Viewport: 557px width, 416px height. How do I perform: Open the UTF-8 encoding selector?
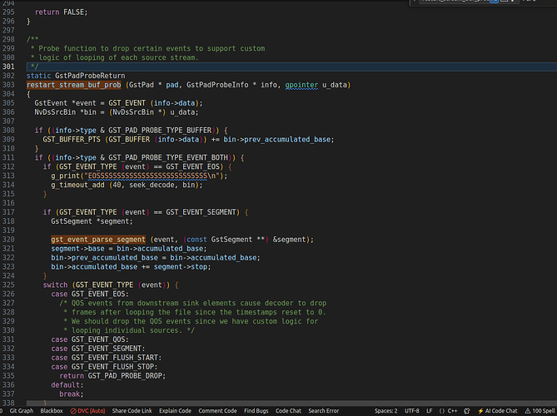pos(411,411)
